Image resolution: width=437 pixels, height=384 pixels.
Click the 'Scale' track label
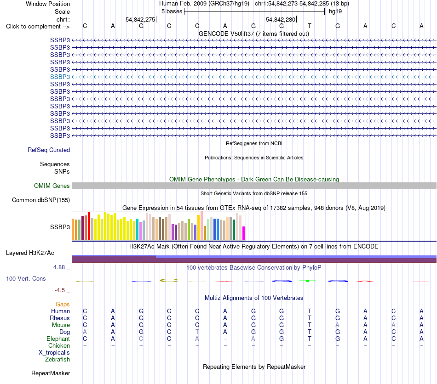click(62, 11)
